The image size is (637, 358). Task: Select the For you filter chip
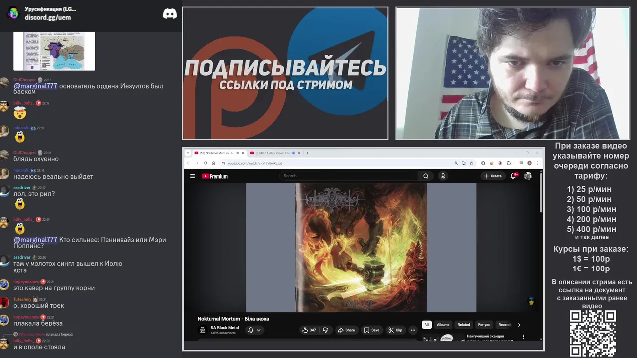tap(484, 325)
